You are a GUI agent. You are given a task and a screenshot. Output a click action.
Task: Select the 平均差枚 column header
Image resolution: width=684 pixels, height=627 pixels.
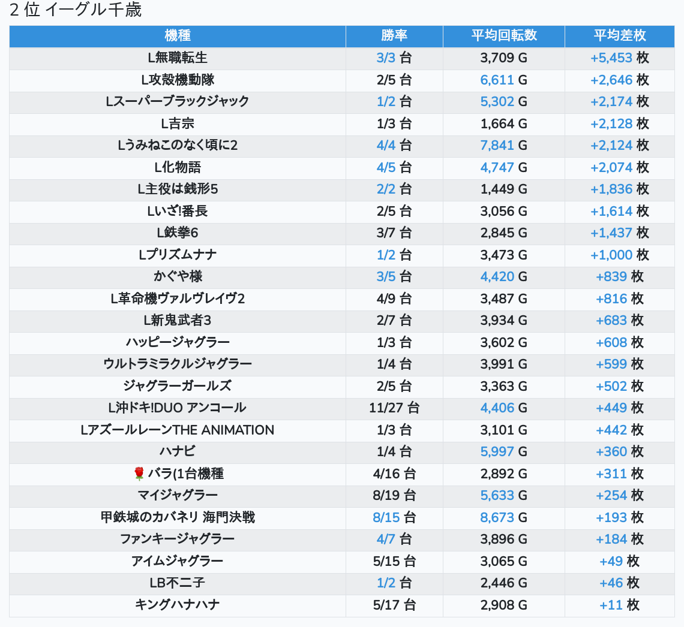click(x=619, y=36)
